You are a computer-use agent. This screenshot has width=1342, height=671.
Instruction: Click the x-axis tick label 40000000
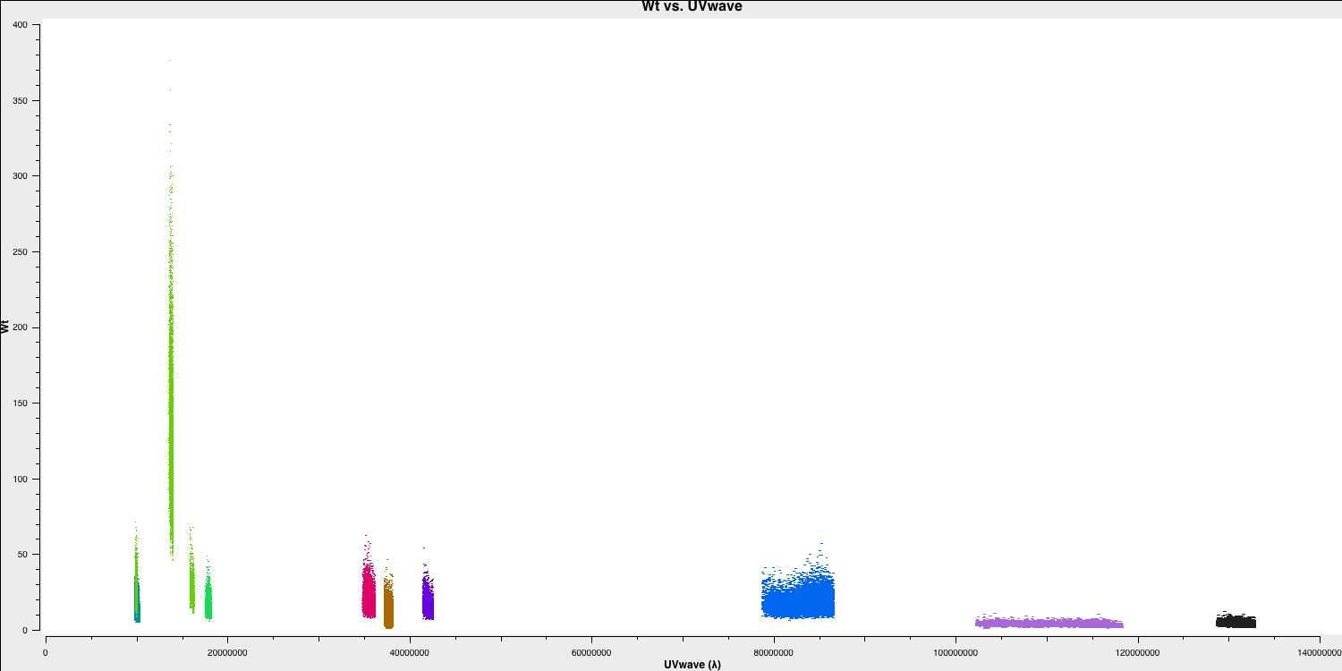pos(410,652)
